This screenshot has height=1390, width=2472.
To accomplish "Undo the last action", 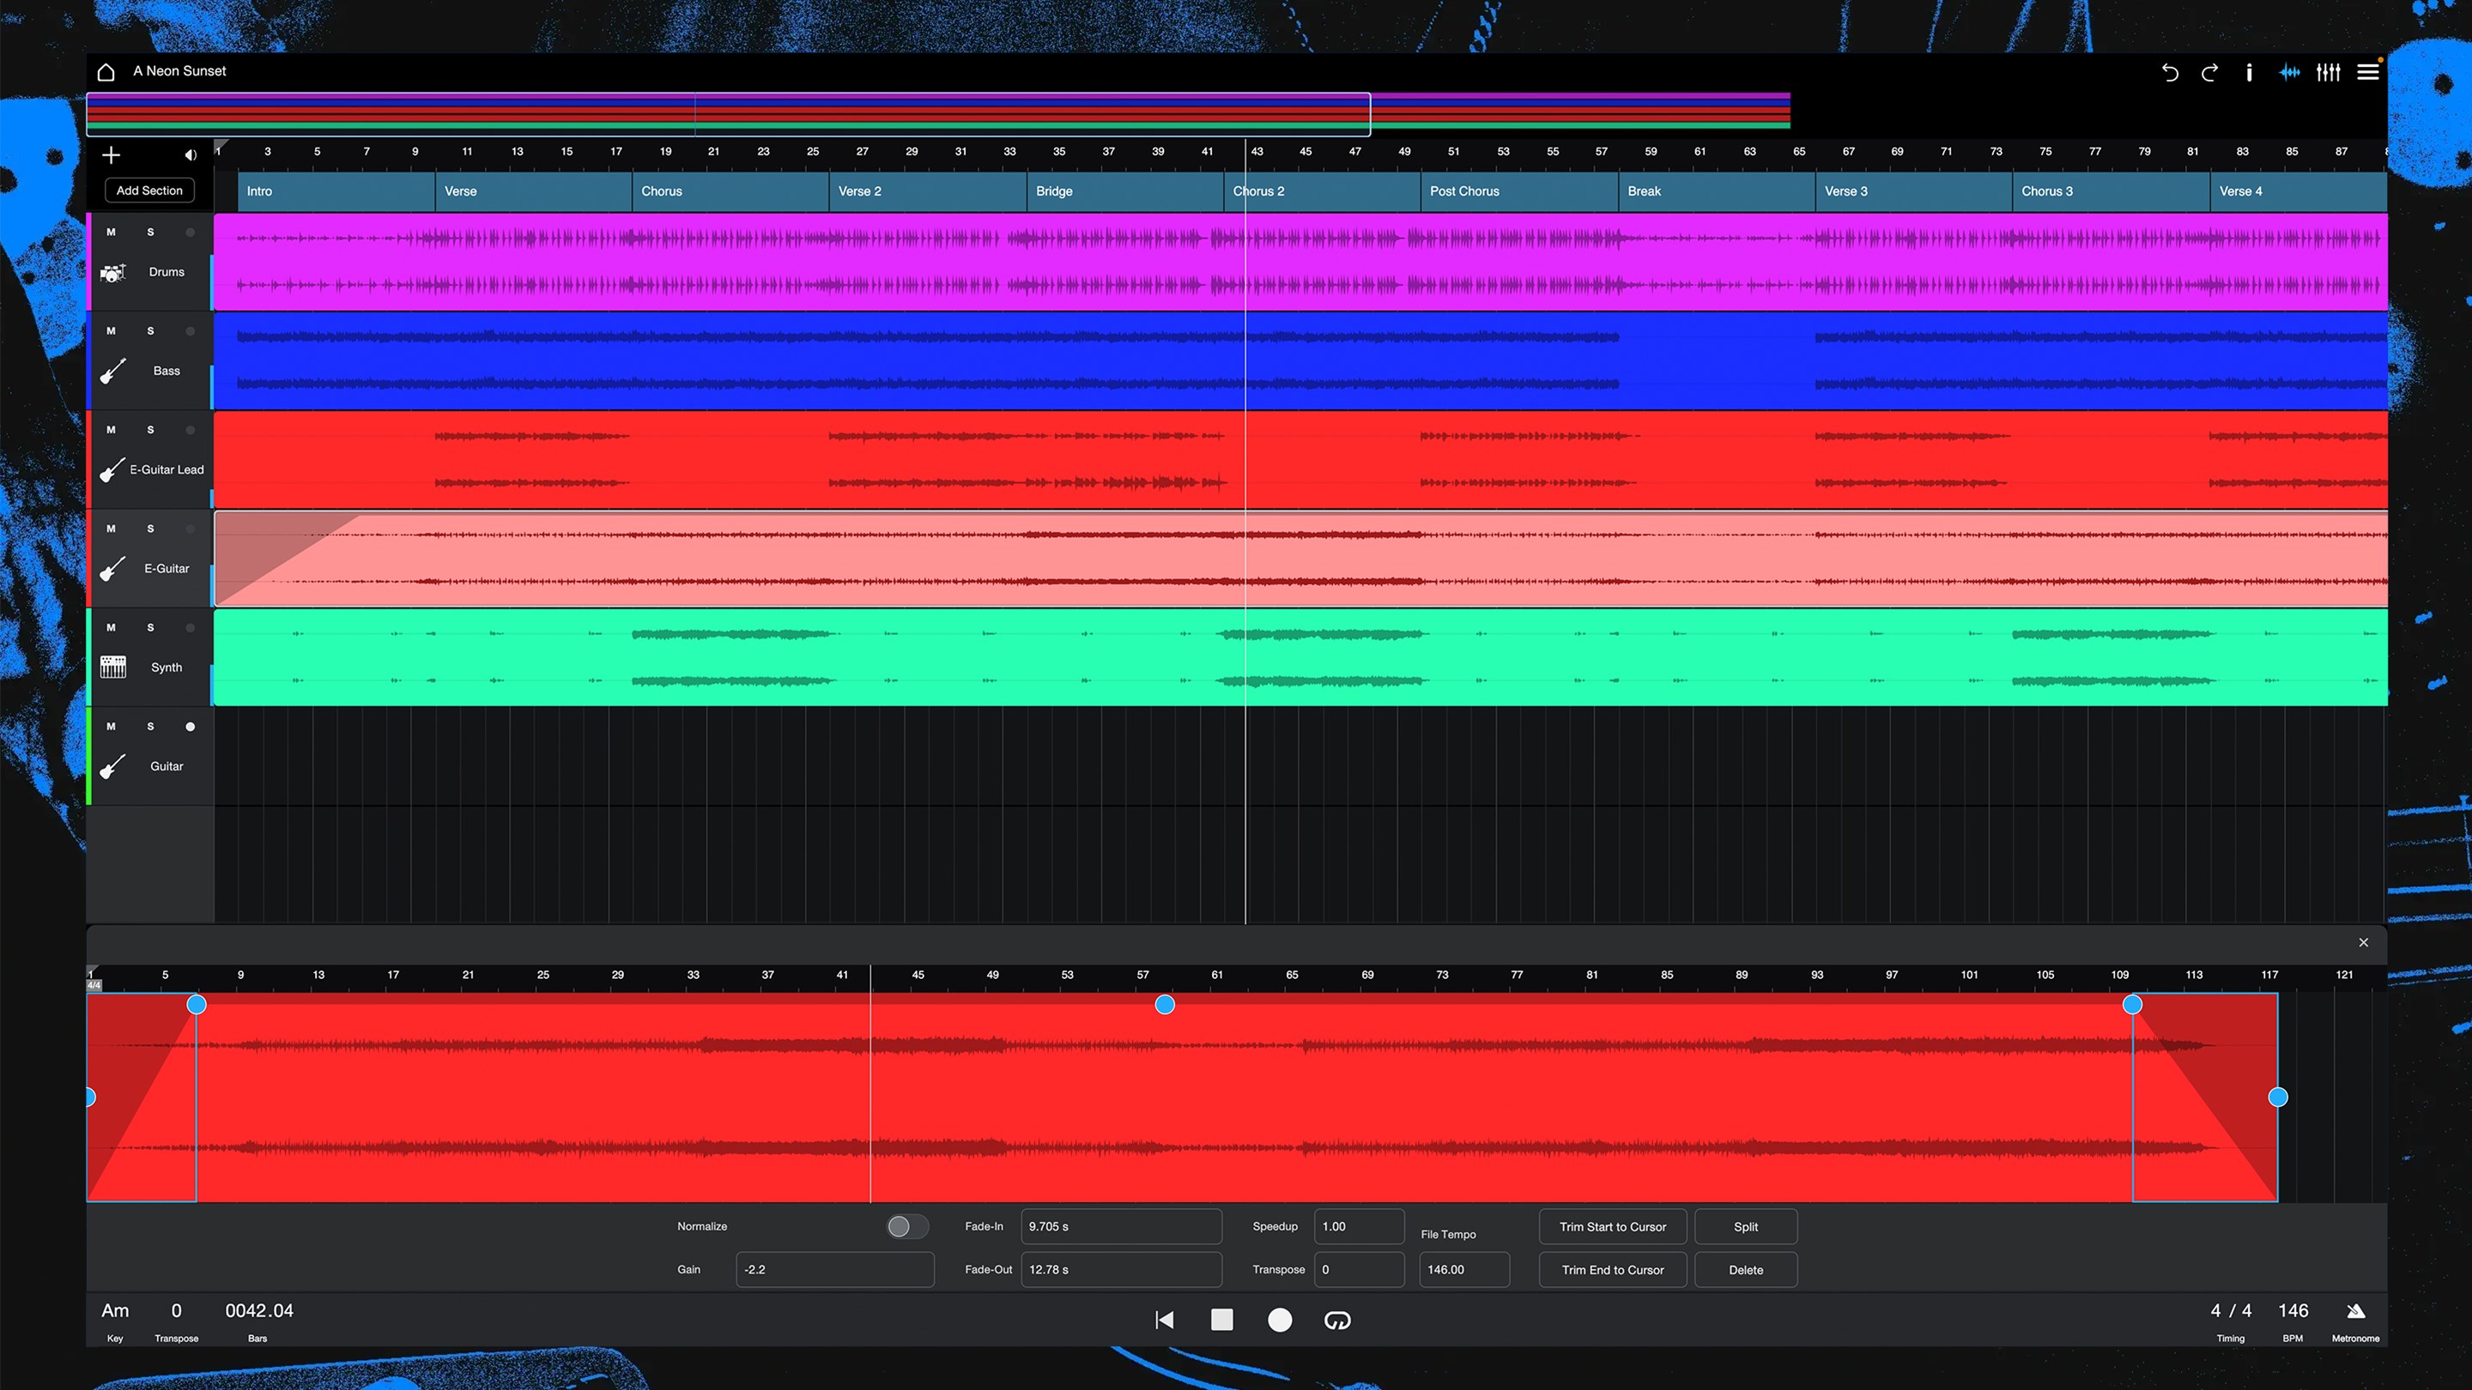I will coord(2171,72).
